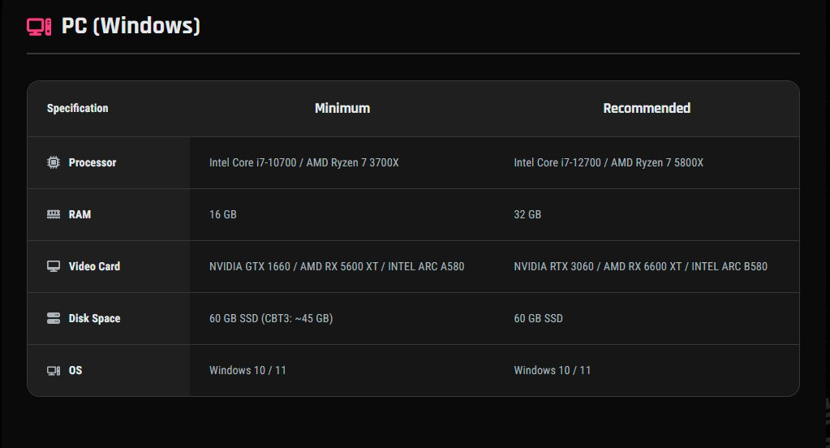The image size is (830, 448).
Task: Click the OS row label
Action: click(x=75, y=370)
